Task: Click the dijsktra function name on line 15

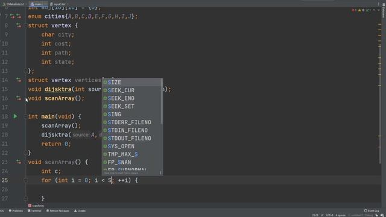Action: 58,89
